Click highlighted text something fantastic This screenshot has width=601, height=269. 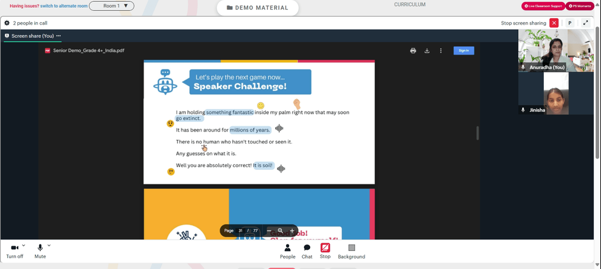tap(230, 112)
